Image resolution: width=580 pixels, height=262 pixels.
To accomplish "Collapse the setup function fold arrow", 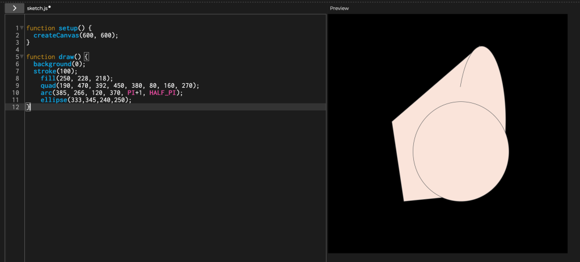I will pyautogui.click(x=22, y=28).
